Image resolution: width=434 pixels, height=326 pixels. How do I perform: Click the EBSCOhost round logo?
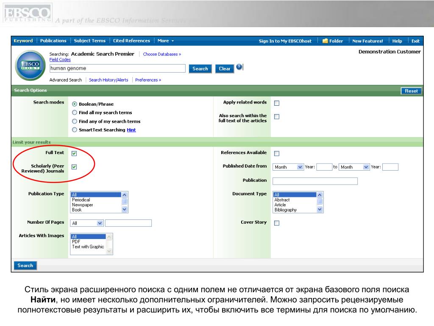(x=31, y=65)
